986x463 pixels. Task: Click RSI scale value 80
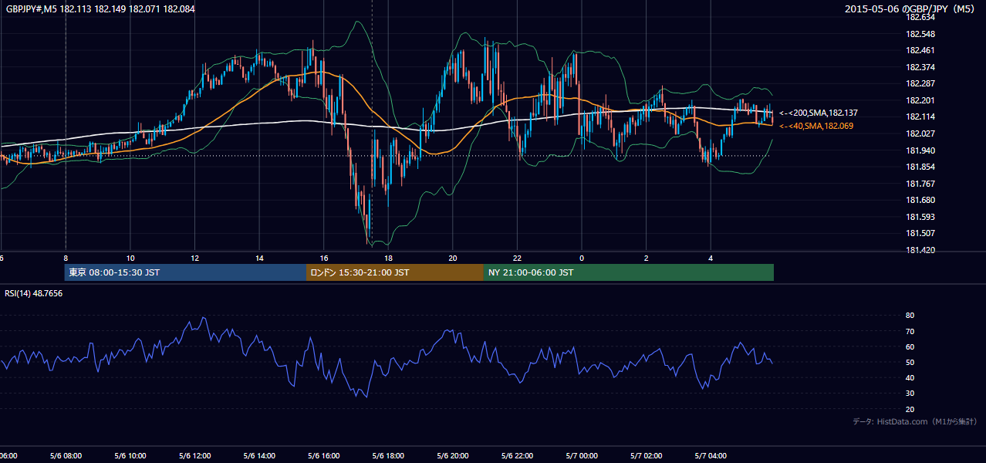910,316
